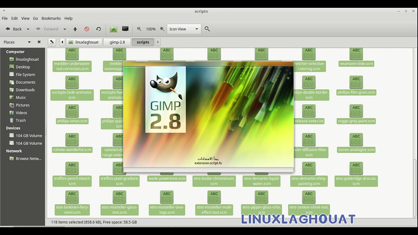Select the neumann-slide.scm file icon
The image size is (418, 235).
(356, 54)
